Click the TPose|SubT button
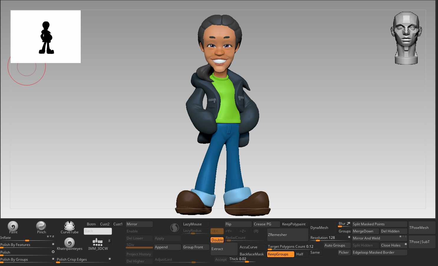 click(422, 242)
